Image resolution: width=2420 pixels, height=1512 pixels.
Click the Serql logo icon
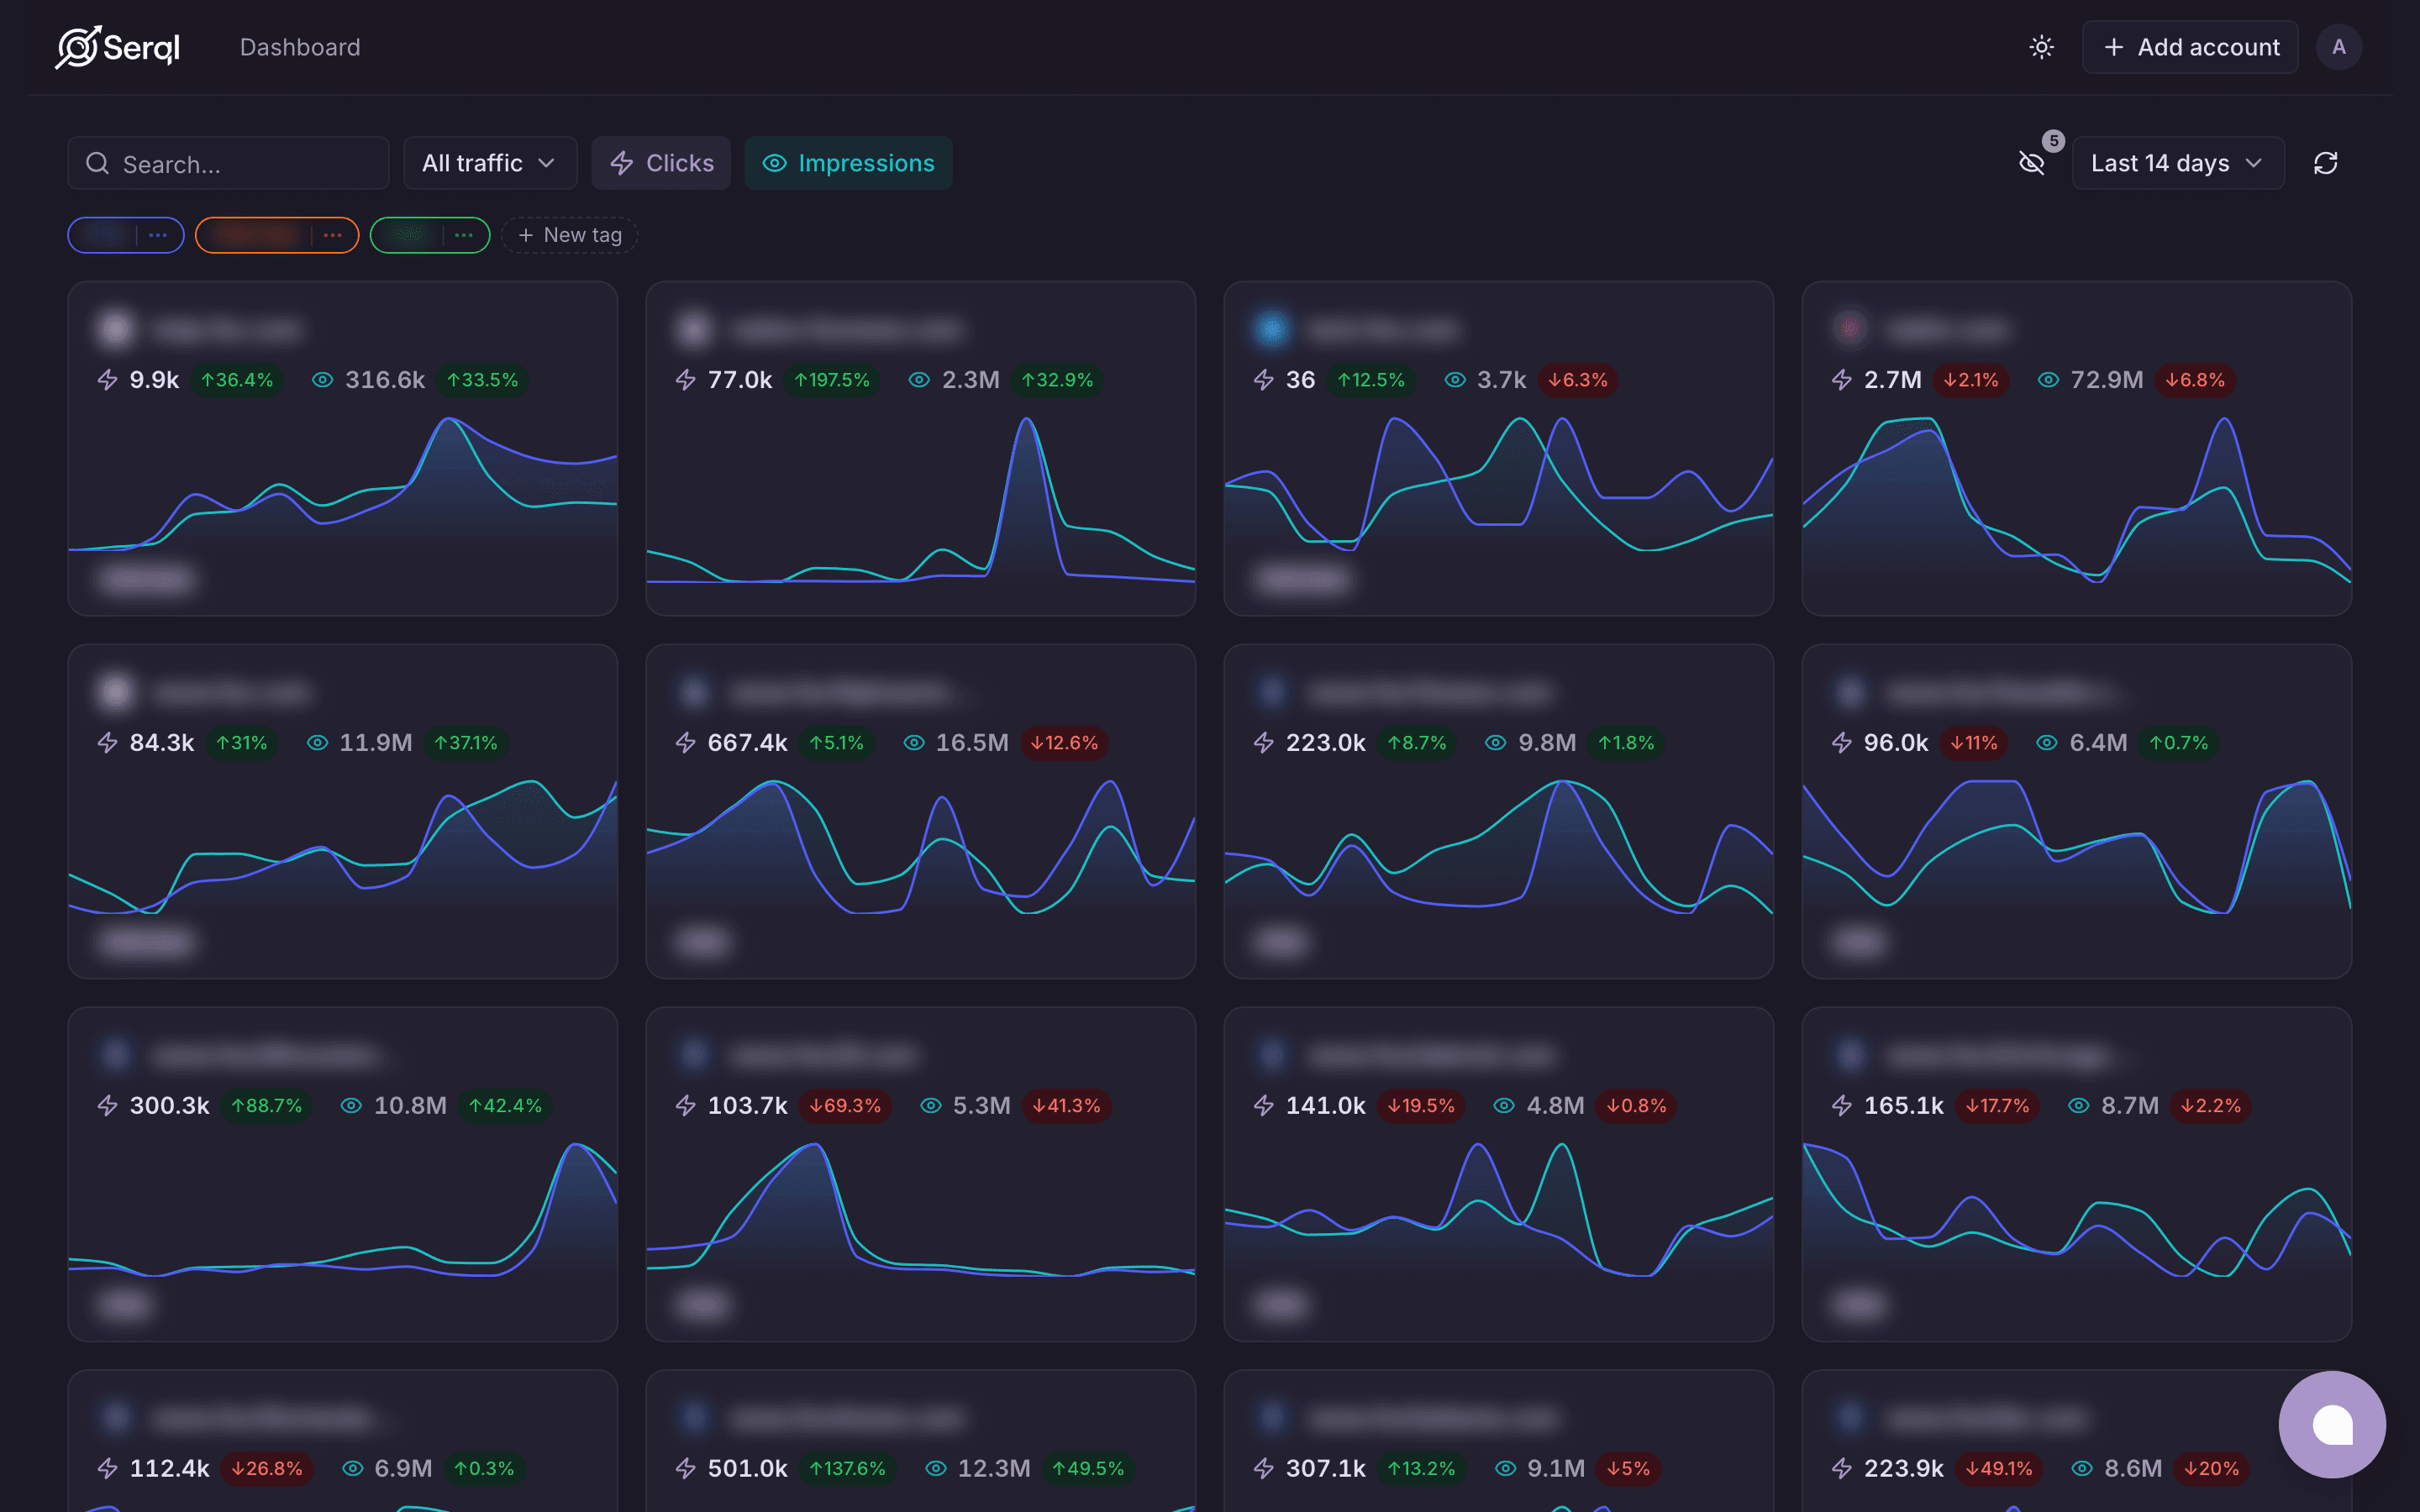pos(78,46)
